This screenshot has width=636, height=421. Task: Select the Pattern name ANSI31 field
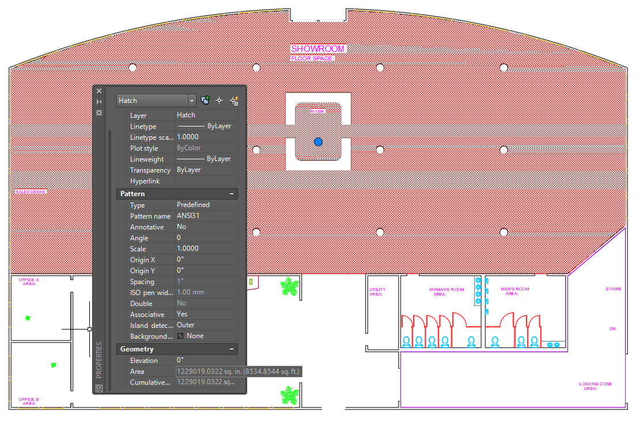(x=206, y=216)
